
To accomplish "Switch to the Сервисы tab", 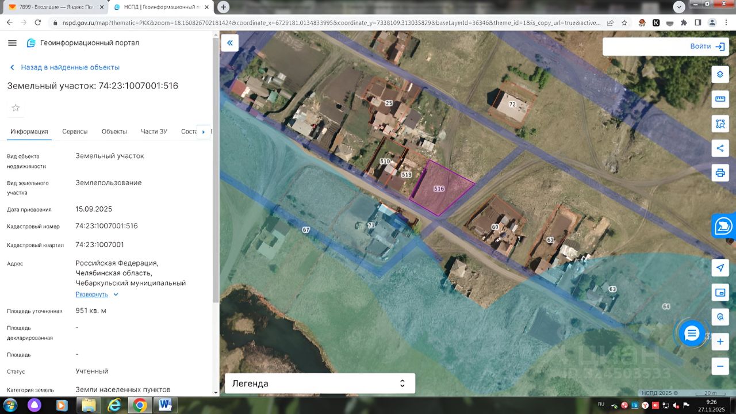I will tap(75, 132).
